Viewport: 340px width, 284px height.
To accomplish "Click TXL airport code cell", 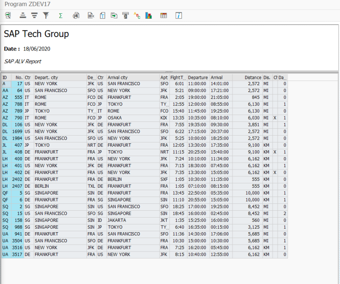I will click(91, 186).
